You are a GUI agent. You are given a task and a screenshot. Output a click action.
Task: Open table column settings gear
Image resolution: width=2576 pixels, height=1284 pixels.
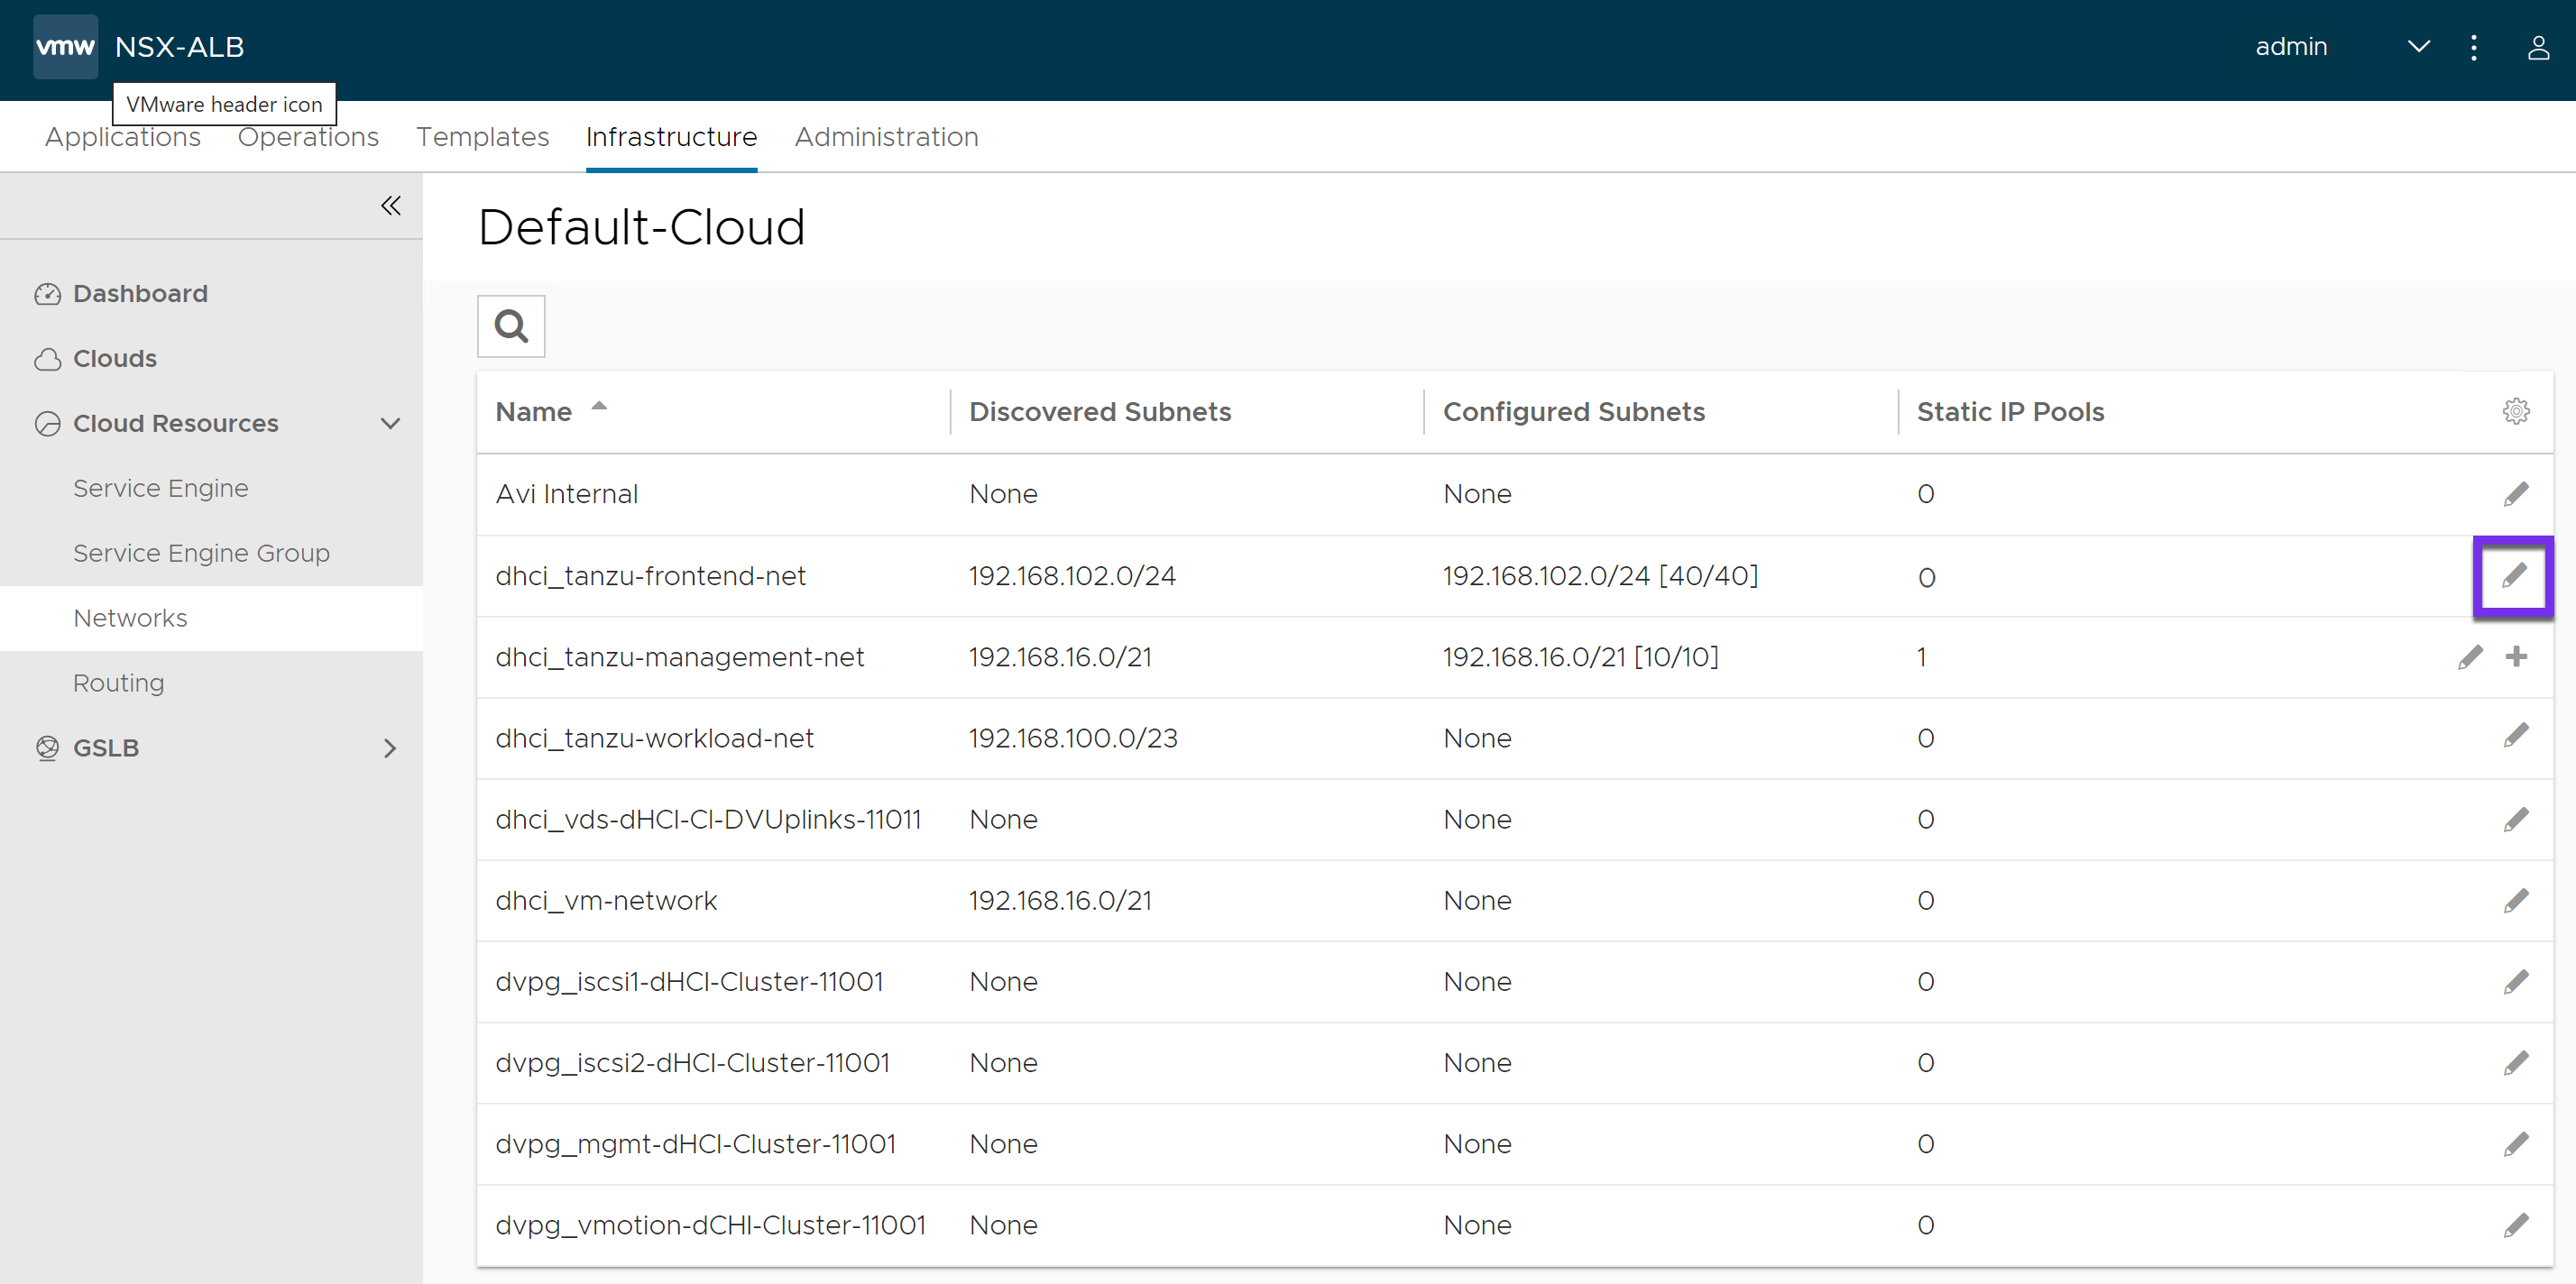point(2516,411)
